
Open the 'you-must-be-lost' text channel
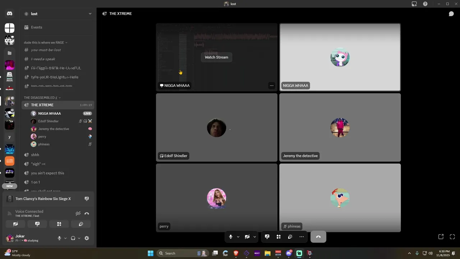click(58, 50)
